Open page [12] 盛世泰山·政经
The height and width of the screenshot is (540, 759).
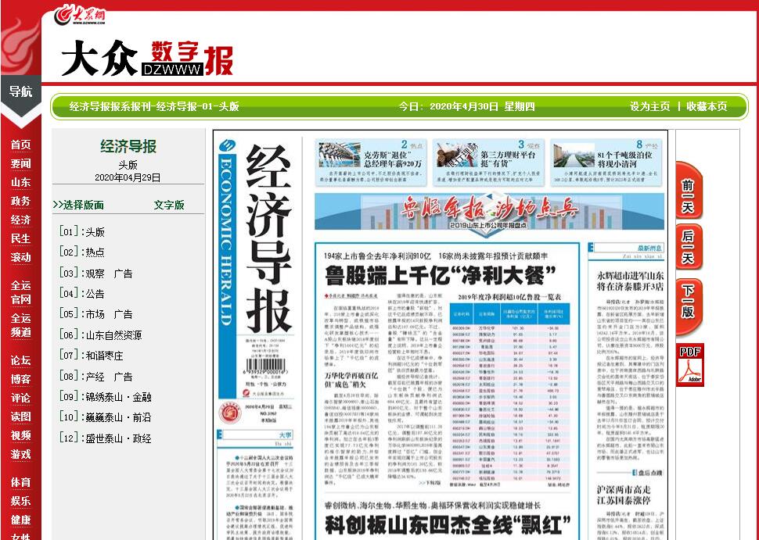(106, 438)
